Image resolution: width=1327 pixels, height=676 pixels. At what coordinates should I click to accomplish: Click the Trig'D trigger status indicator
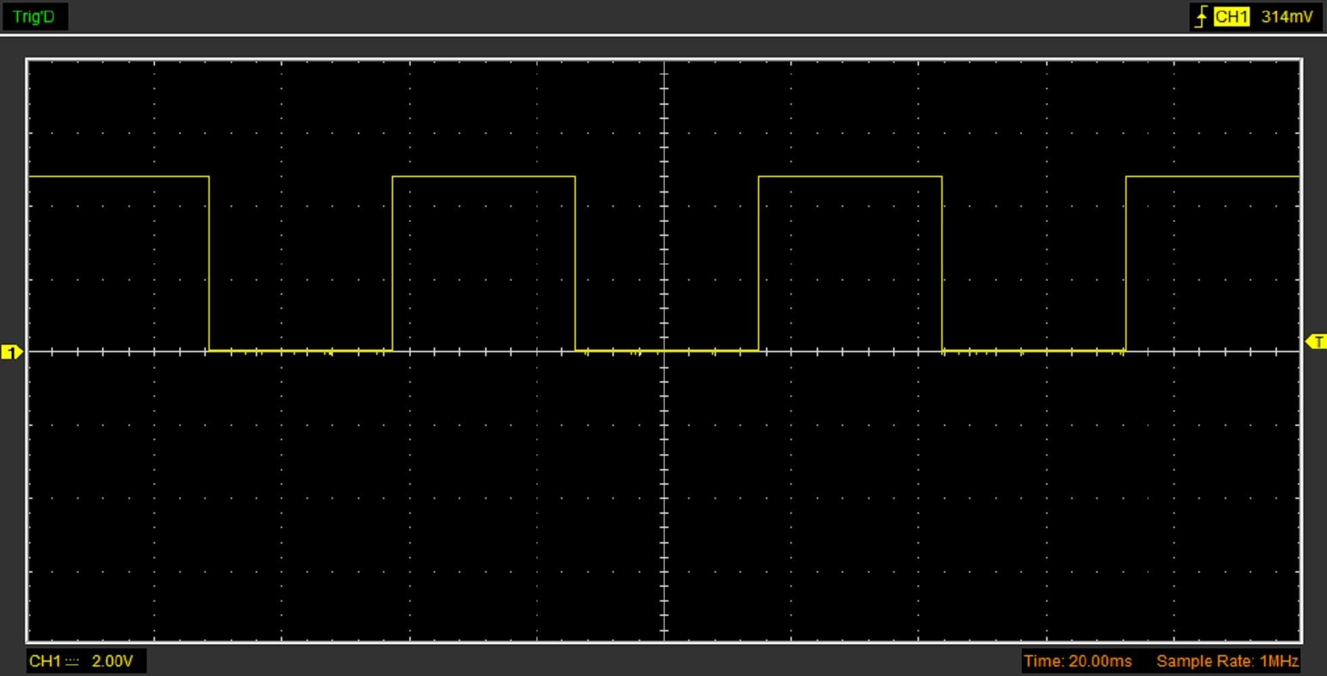(x=34, y=17)
